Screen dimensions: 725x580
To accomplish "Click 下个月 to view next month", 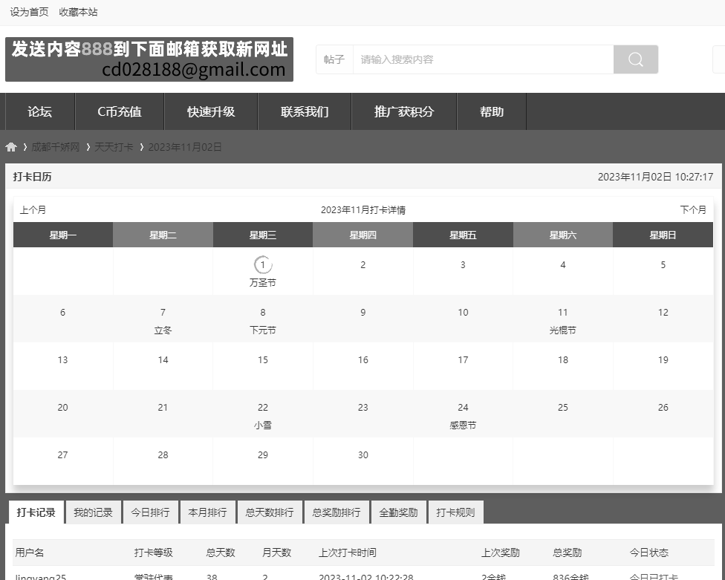I will tap(692, 209).
